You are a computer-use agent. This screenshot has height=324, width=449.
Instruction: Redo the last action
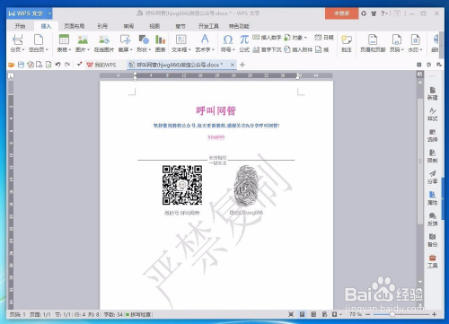tap(67, 65)
